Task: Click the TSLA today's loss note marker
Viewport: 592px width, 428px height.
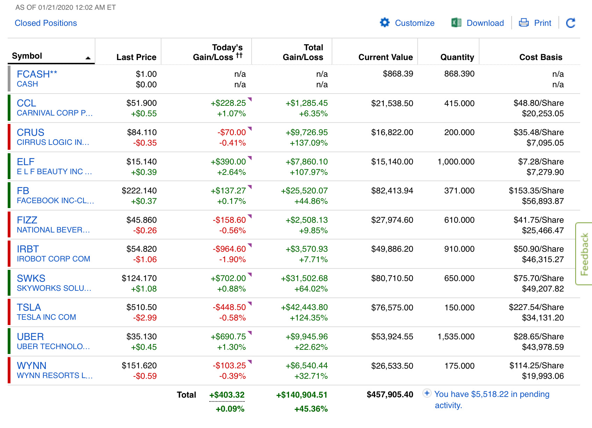Action: click(250, 304)
